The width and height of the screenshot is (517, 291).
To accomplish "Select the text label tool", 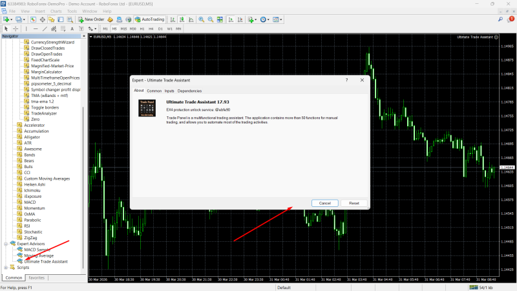I will (81, 28).
